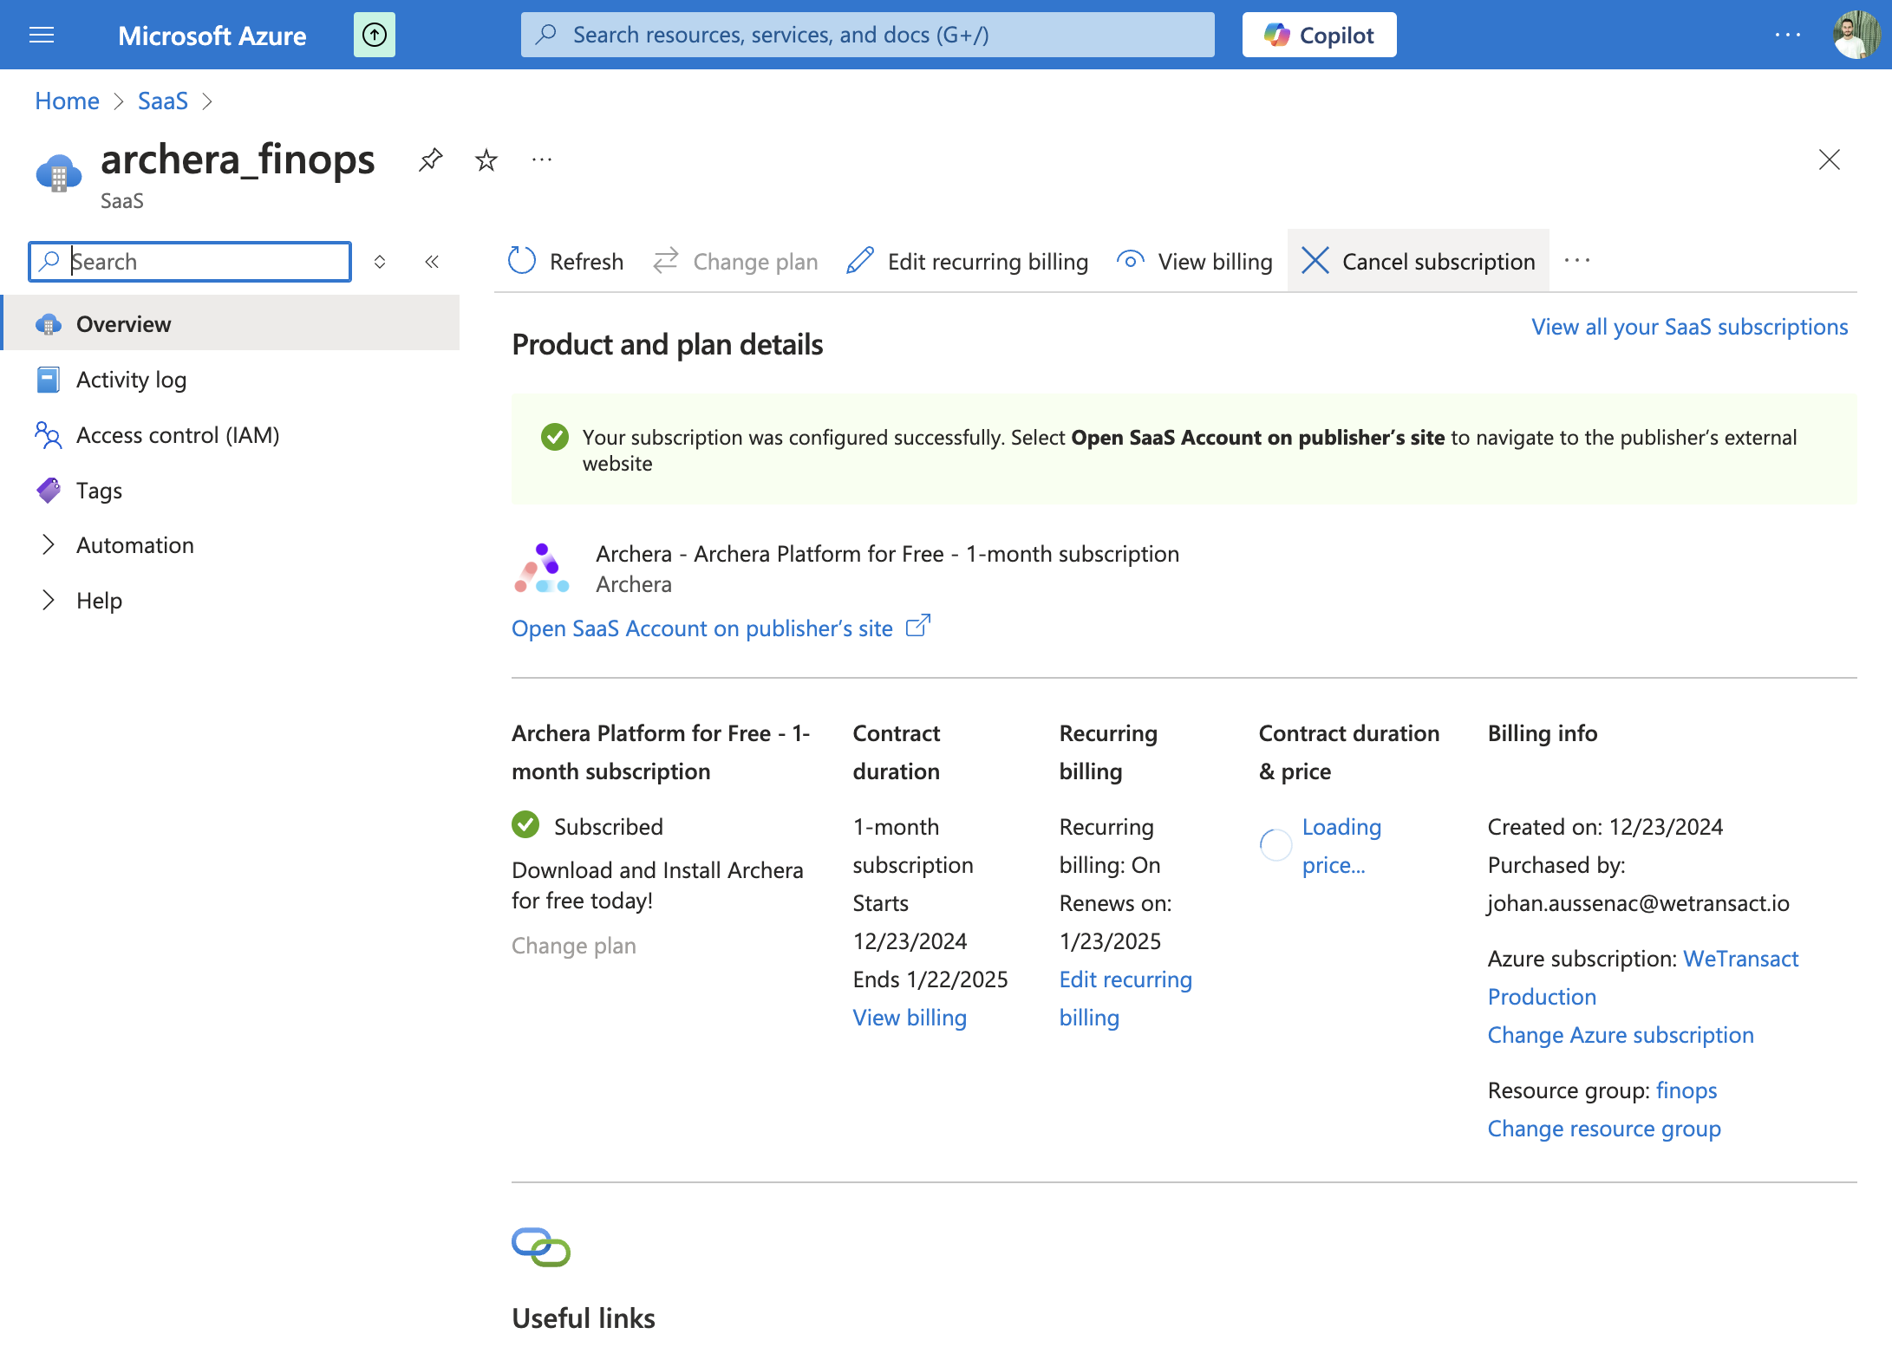Click the green Subscribed status check icon
The image size is (1892, 1347).
[525, 824]
